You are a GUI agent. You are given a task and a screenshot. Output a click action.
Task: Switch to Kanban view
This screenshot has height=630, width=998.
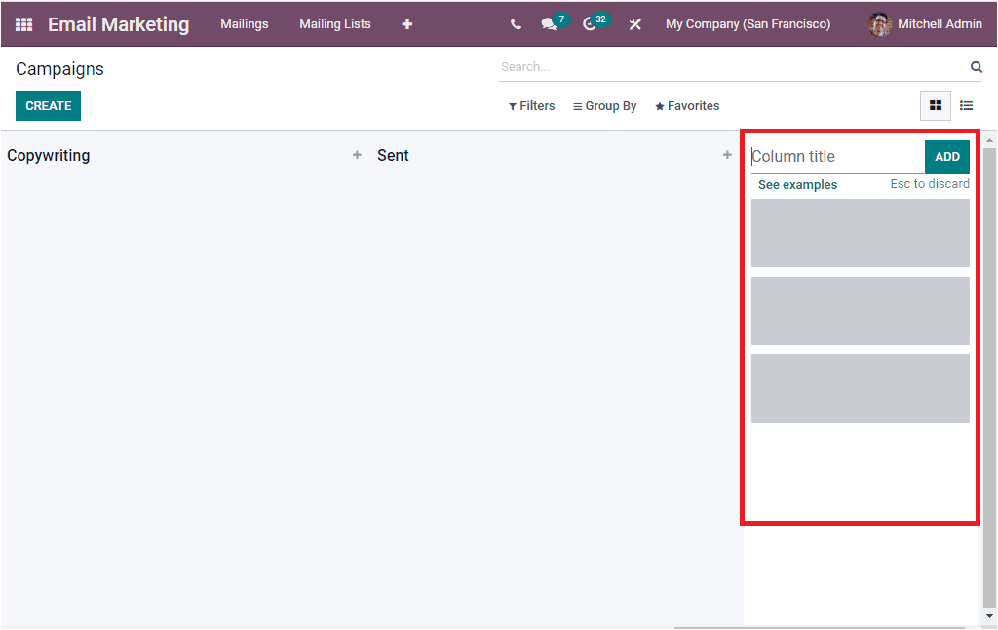tap(935, 105)
